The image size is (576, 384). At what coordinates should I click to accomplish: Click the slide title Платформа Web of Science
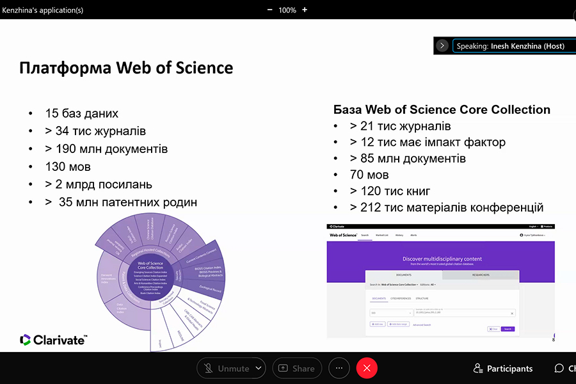pos(126,68)
